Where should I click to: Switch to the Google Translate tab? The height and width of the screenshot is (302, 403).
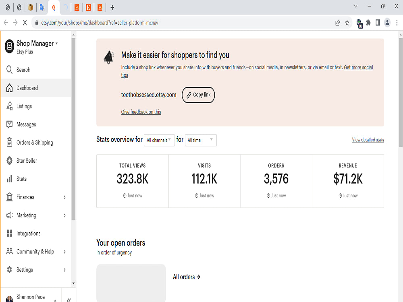coord(42,7)
